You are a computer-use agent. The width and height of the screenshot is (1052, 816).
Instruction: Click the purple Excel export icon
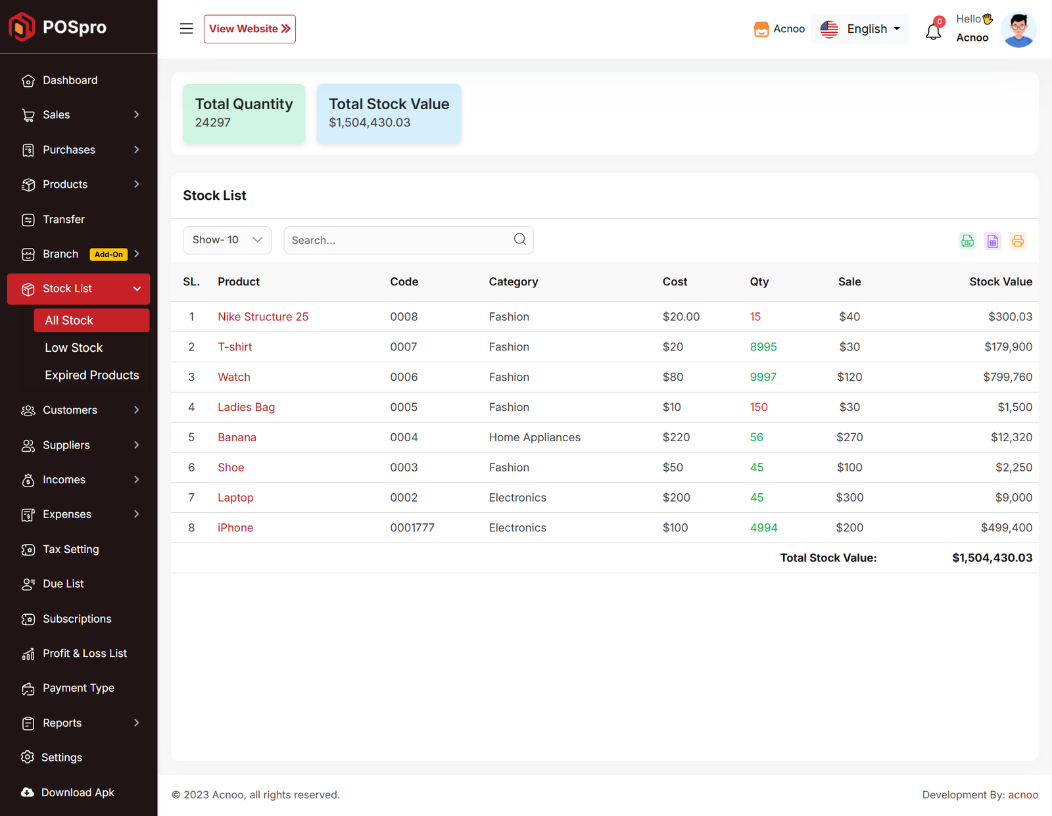992,241
